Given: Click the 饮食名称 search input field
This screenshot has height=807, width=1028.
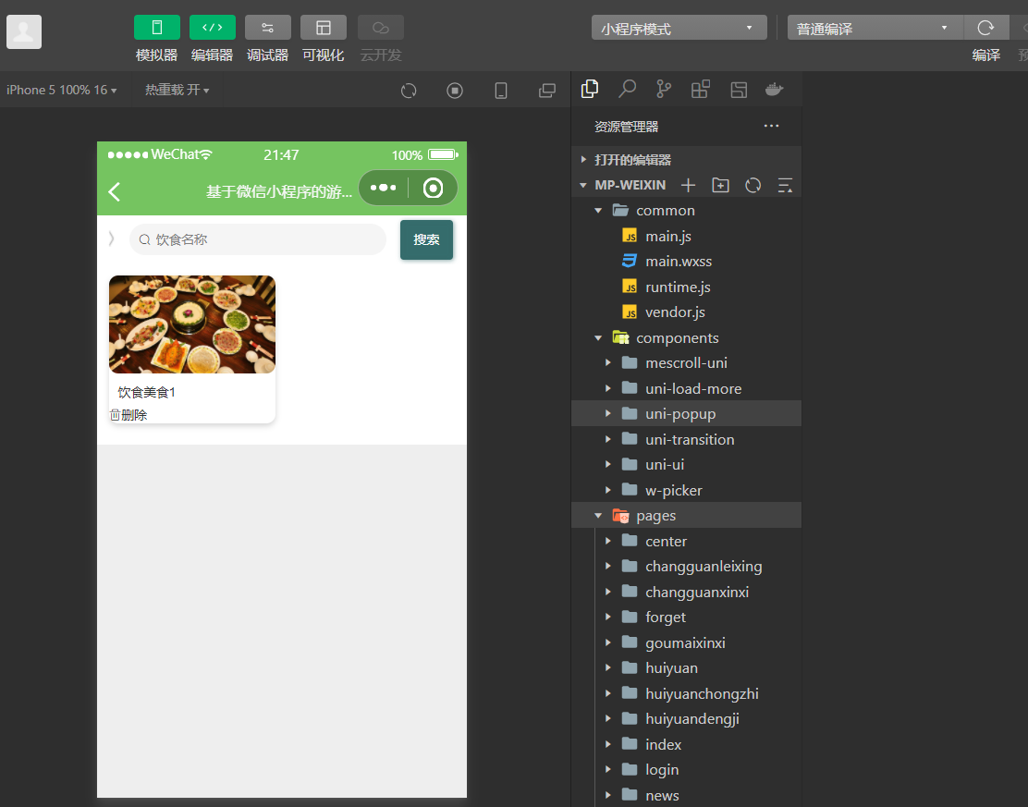Looking at the screenshot, I should 259,239.
